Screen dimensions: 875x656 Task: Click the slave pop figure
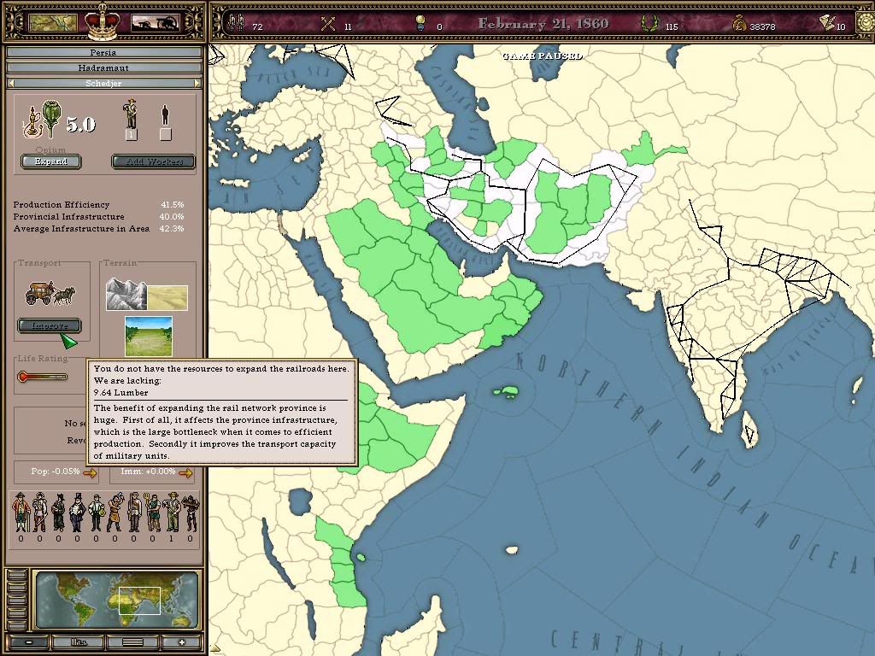(191, 513)
